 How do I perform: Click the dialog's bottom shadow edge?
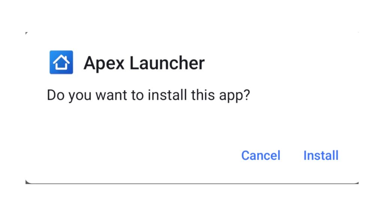[192, 183]
